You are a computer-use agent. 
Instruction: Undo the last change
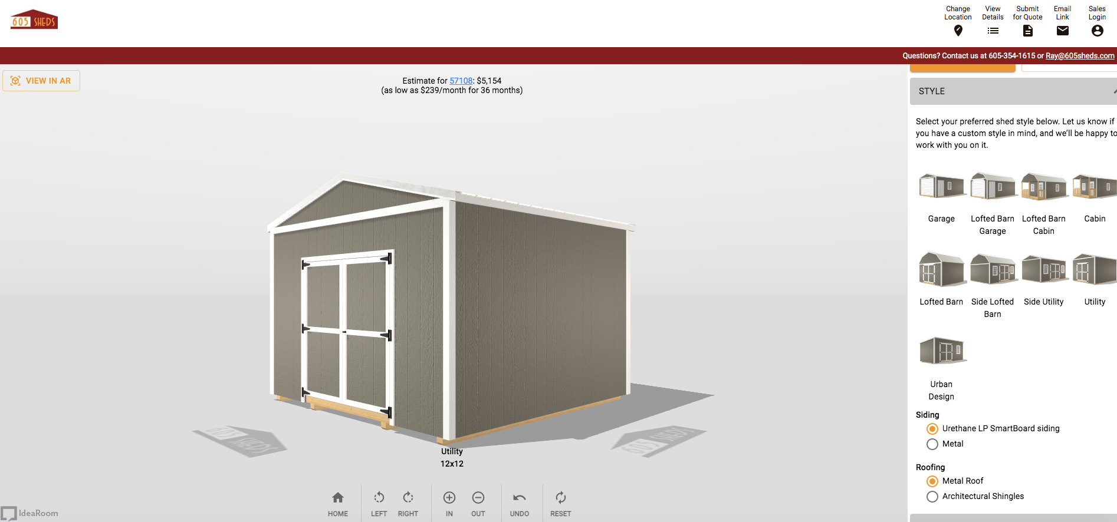[519, 504]
